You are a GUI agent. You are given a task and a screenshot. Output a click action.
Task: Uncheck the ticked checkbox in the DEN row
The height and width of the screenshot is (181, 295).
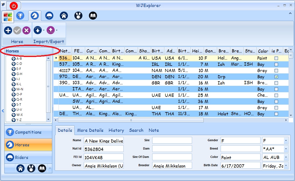point(276,77)
